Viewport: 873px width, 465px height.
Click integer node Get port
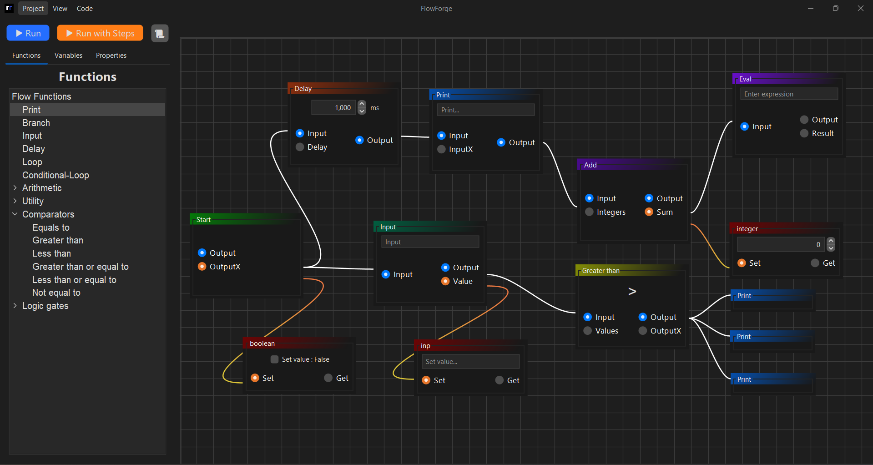tap(815, 263)
